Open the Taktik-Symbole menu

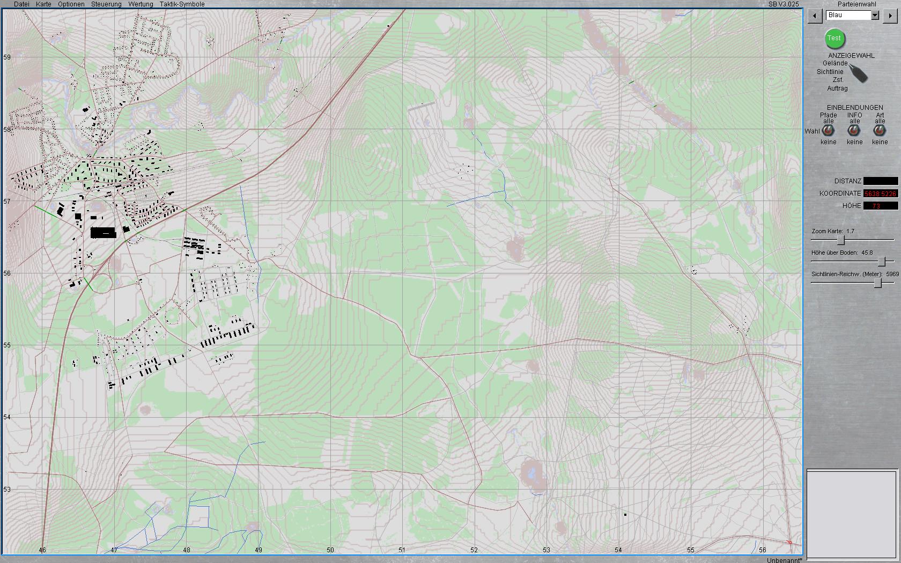(182, 4)
